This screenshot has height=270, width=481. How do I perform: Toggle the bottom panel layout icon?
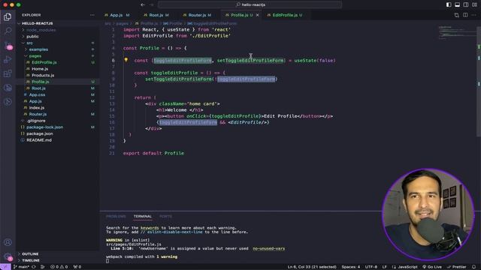[458, 4]
